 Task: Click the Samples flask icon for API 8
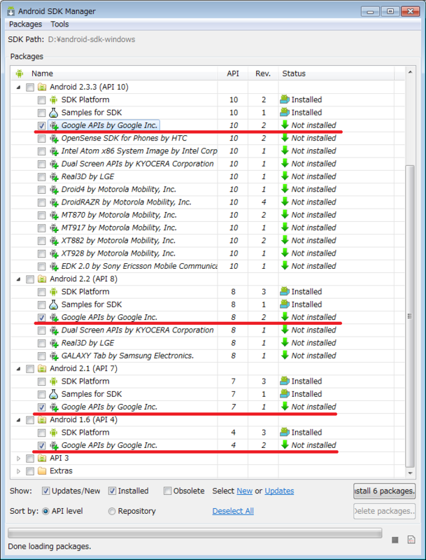(x=54, y=305)
